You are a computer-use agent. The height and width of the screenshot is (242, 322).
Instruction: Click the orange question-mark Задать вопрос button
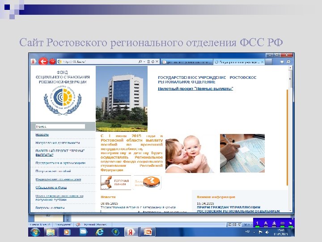147,182
